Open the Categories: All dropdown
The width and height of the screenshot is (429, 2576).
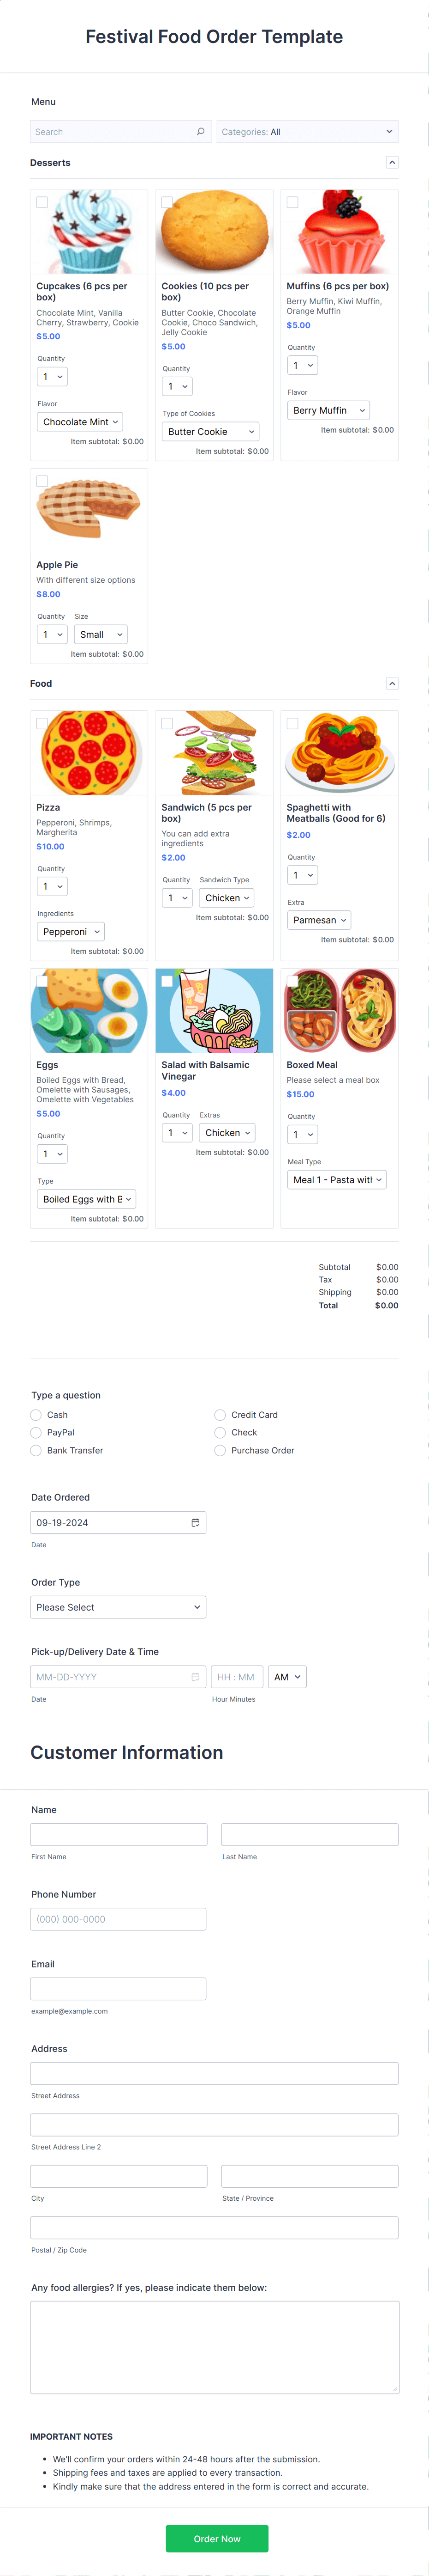[x=307, y=131]
